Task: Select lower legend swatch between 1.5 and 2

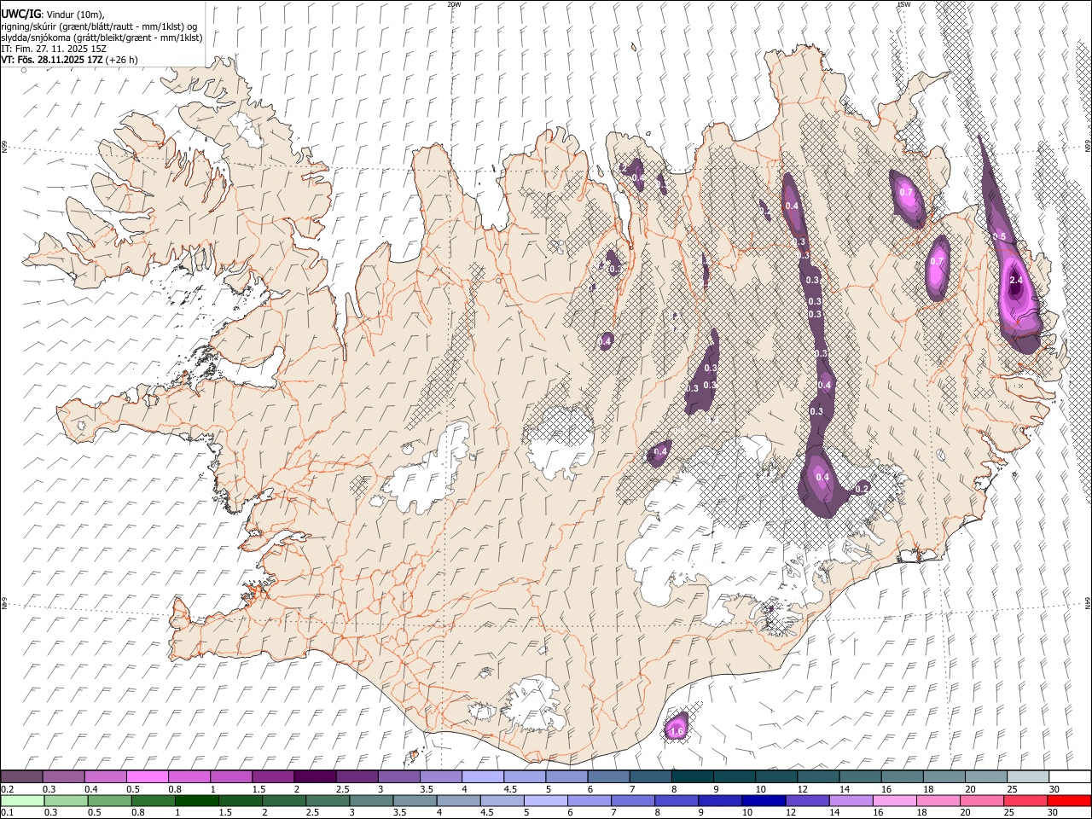Action: pos(241,800)
